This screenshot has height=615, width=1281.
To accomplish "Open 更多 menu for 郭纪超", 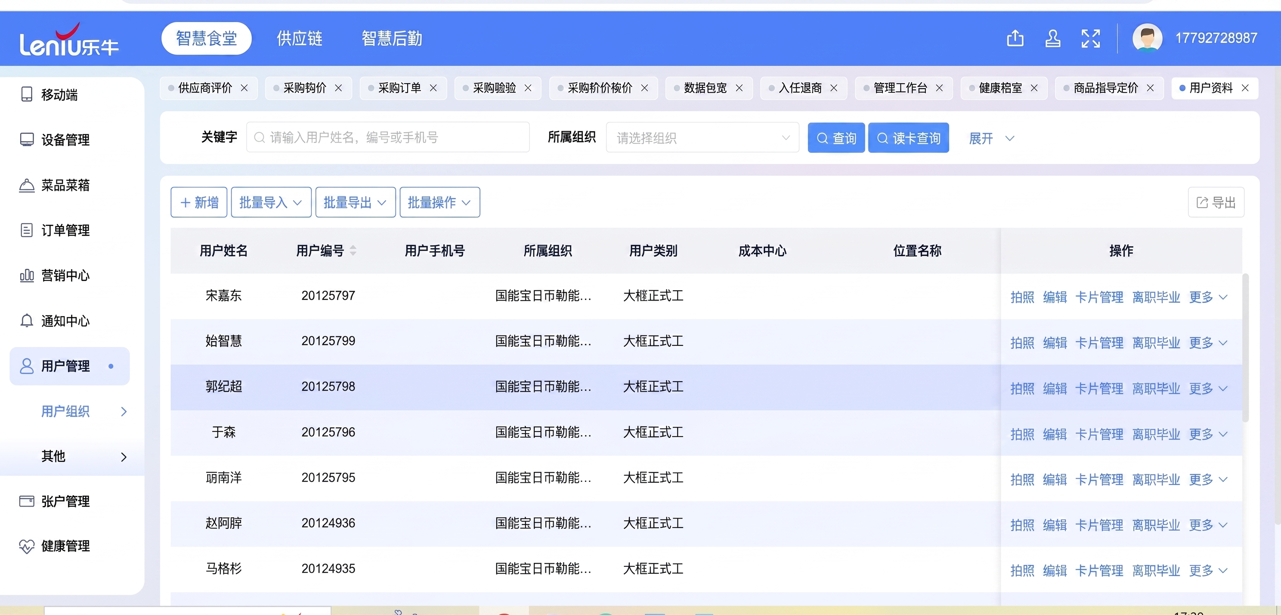I will (x=1208, y=388).
